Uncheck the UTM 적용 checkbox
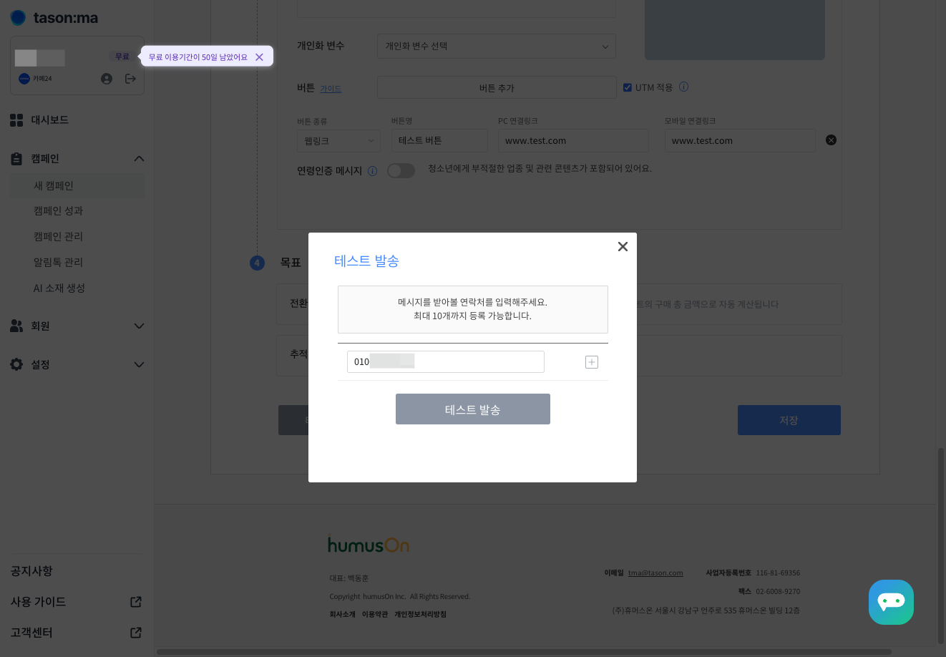This screenshot has height=657, width=946. 628,87
